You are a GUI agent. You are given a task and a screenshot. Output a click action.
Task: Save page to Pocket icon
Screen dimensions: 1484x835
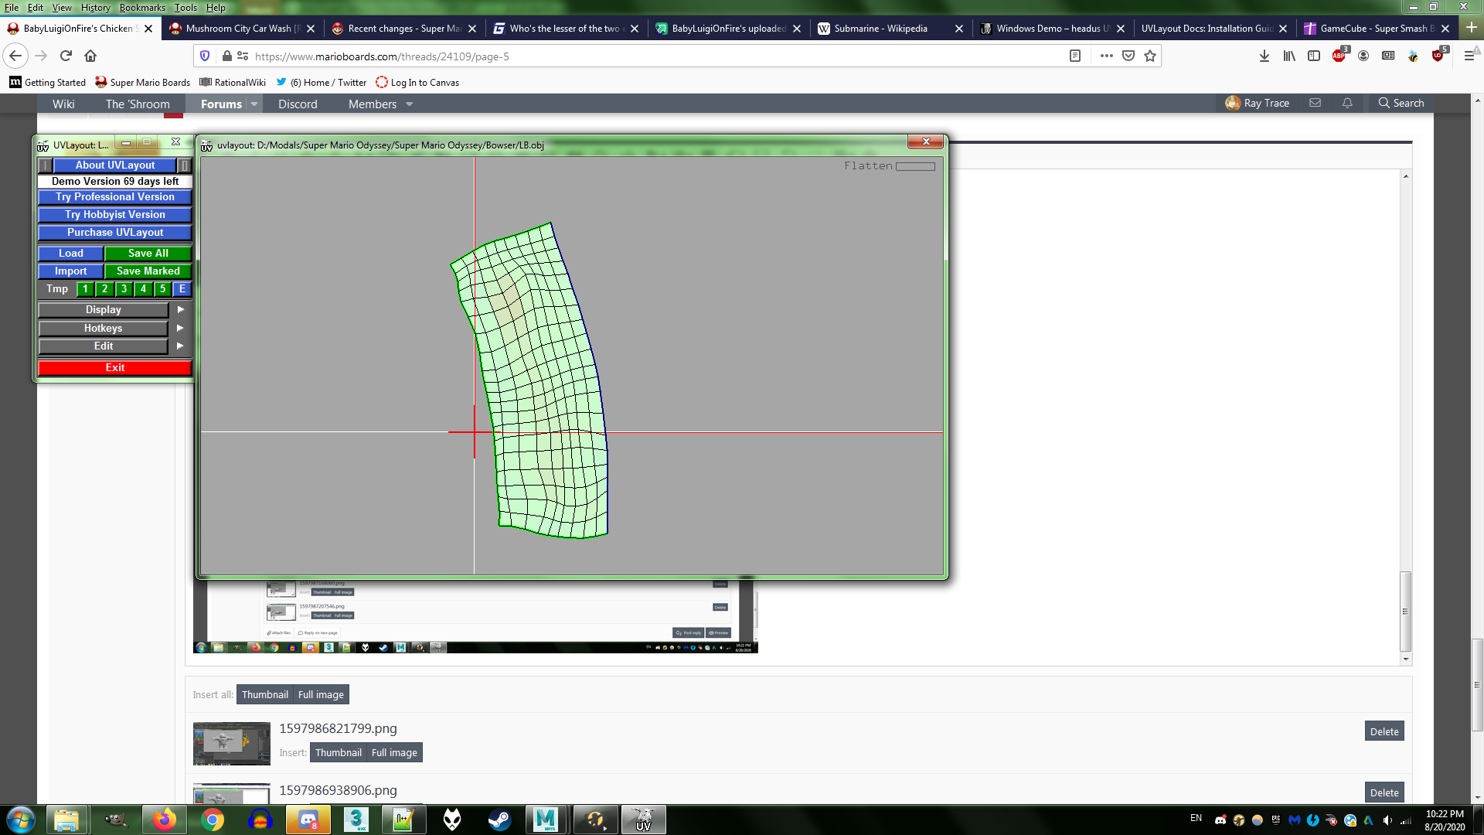coord(1128,56)
